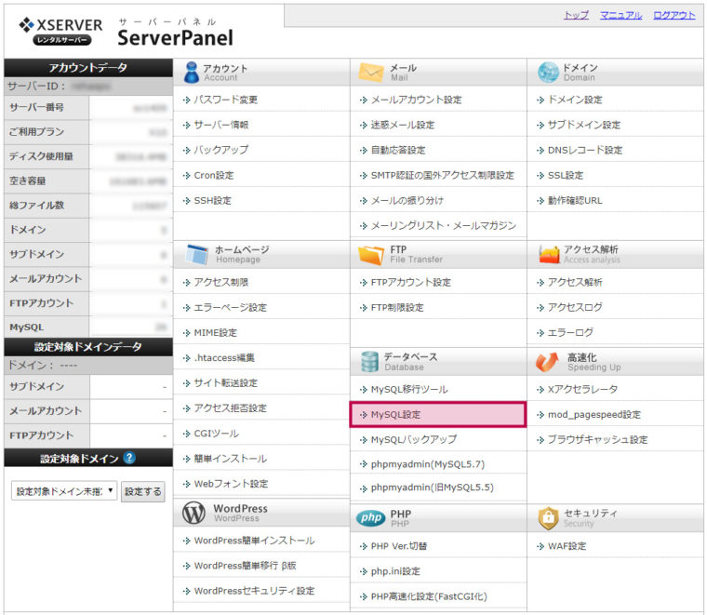Click the Speeding Up arrow icon
The width and height of the screenshot is (707, 615).
(x=547, y=362)
